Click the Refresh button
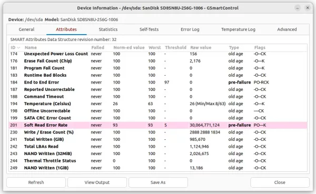This screenshot has width=316, height=194. [36, 182]
